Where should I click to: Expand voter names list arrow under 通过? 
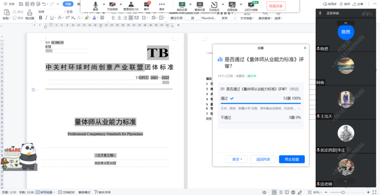[299, 108]
